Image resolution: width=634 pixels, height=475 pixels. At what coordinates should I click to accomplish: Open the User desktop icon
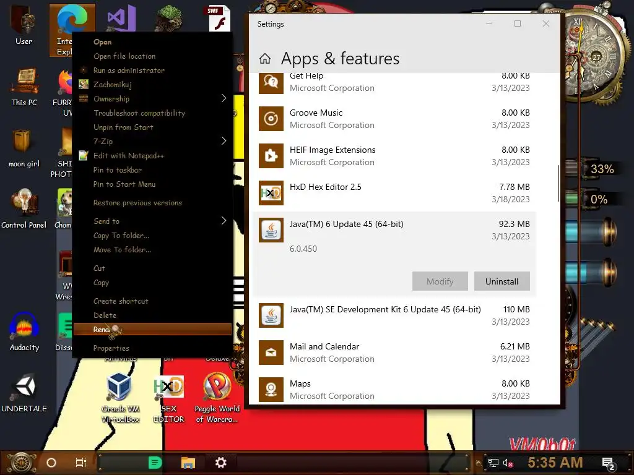[x=24, y=24]
